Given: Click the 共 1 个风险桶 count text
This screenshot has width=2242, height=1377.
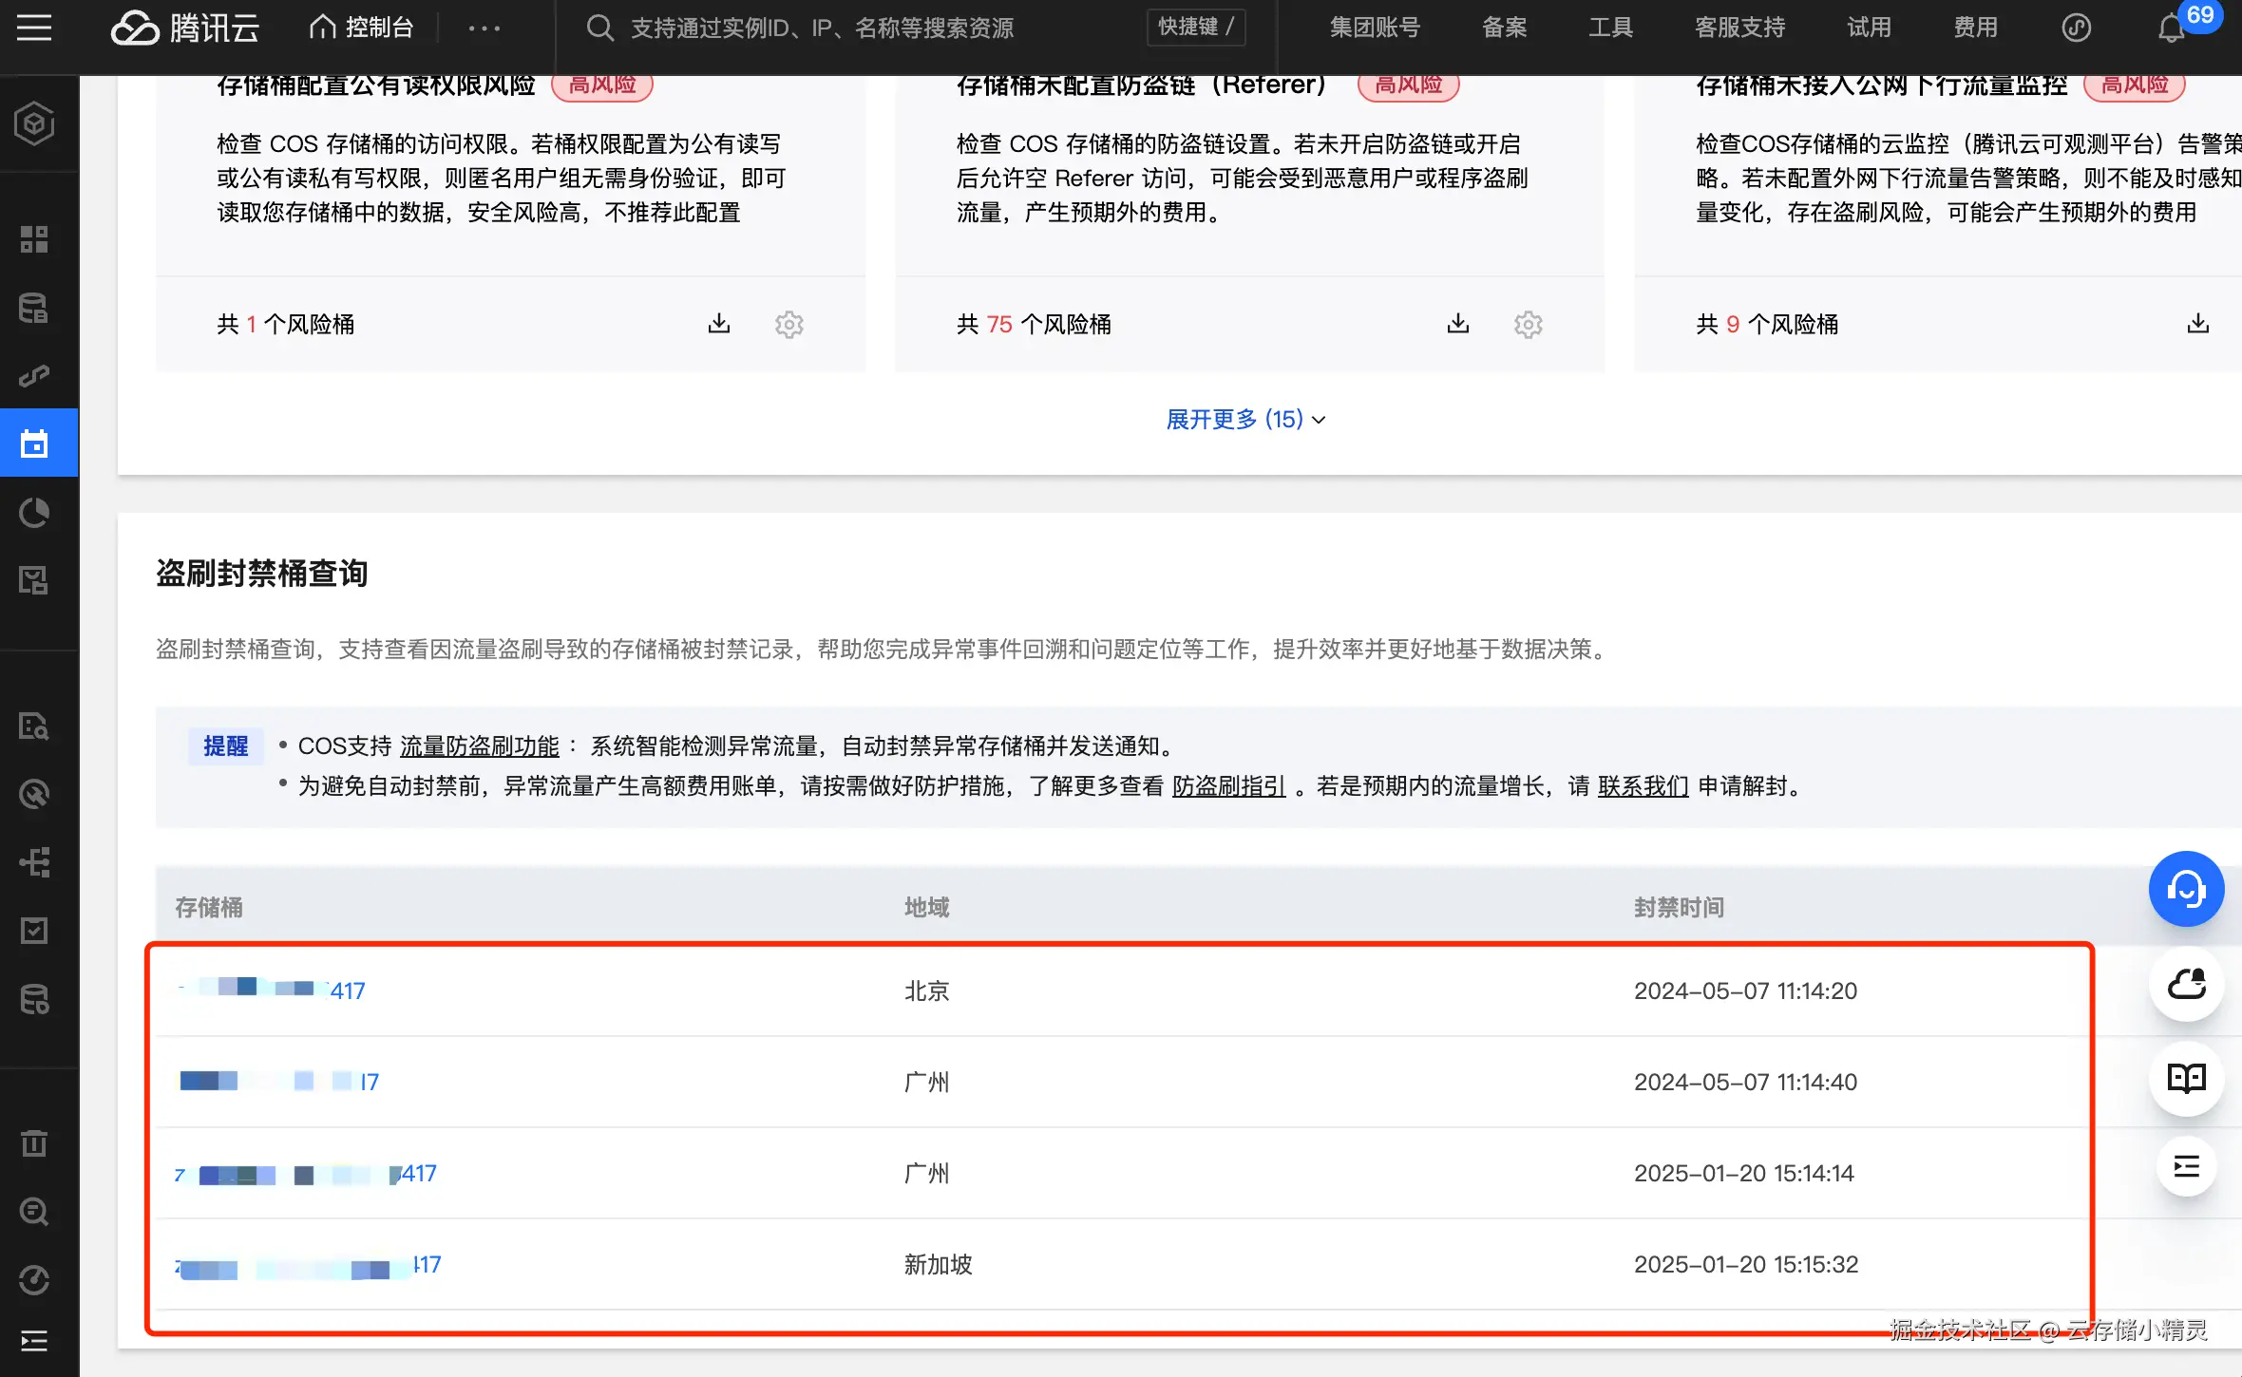Looking at the screenshot, I should coord(285,324).
